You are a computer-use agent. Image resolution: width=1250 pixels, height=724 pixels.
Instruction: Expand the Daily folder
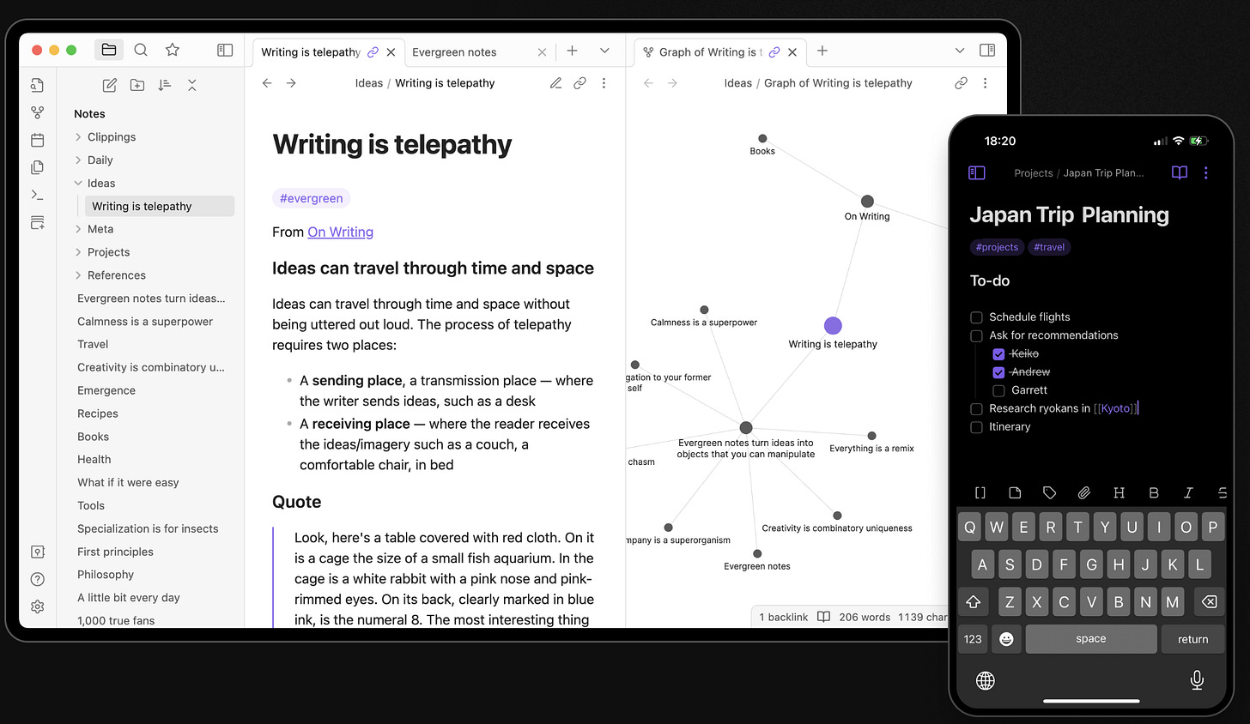[x=78, y=160]
